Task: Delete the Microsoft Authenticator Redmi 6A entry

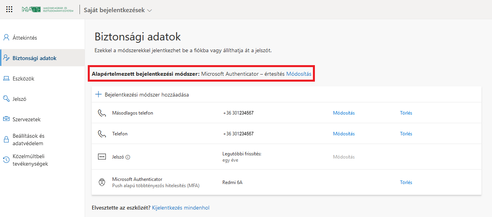Action: [406, 182]
